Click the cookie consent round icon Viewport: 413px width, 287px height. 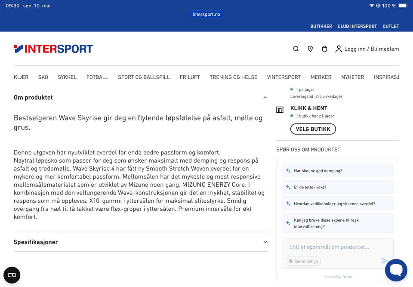pyautogui.click(x=12, y=275)
